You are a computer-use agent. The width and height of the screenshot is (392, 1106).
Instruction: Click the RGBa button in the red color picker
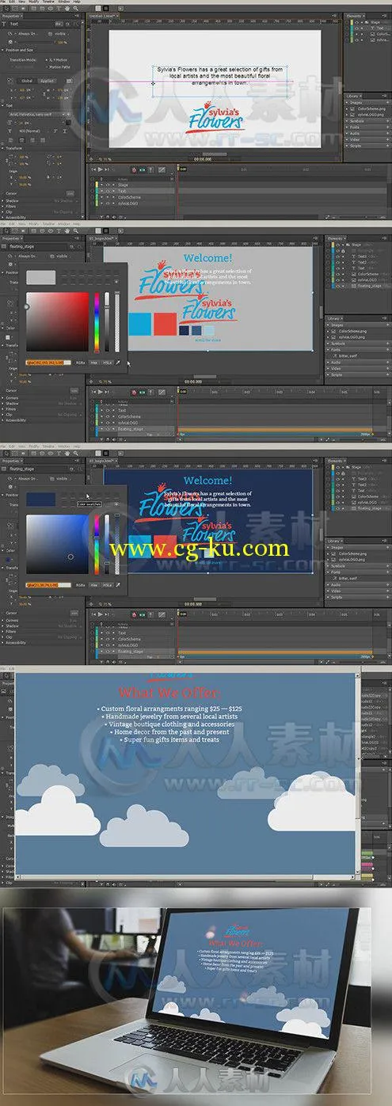pos(79,363)
